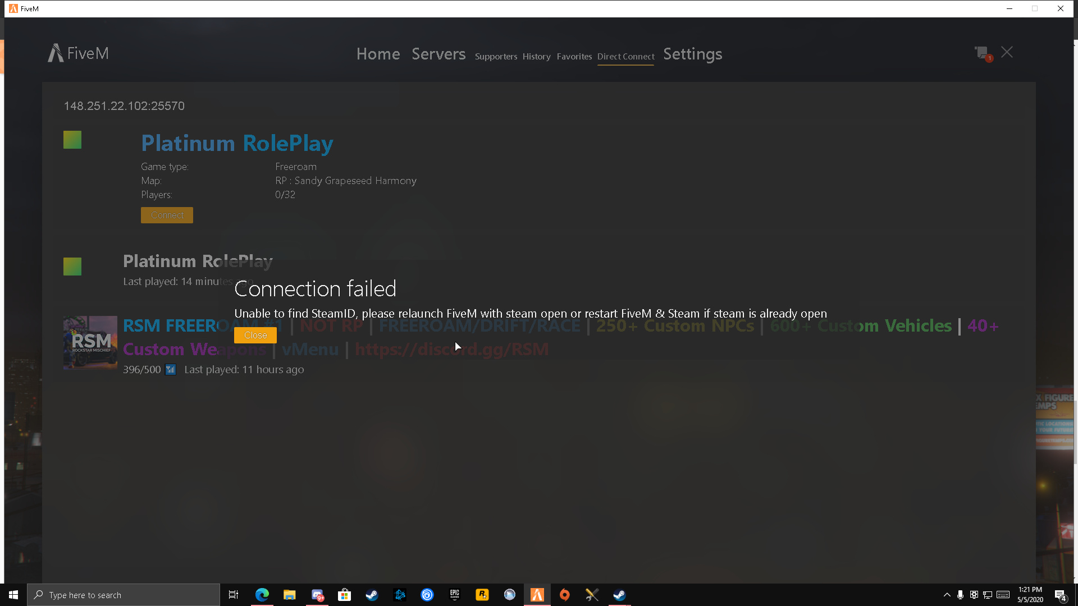Select the Favorites server list
Image resolution: width=1078 pixels, height=606 pixels.
click(x=574, y=56)
